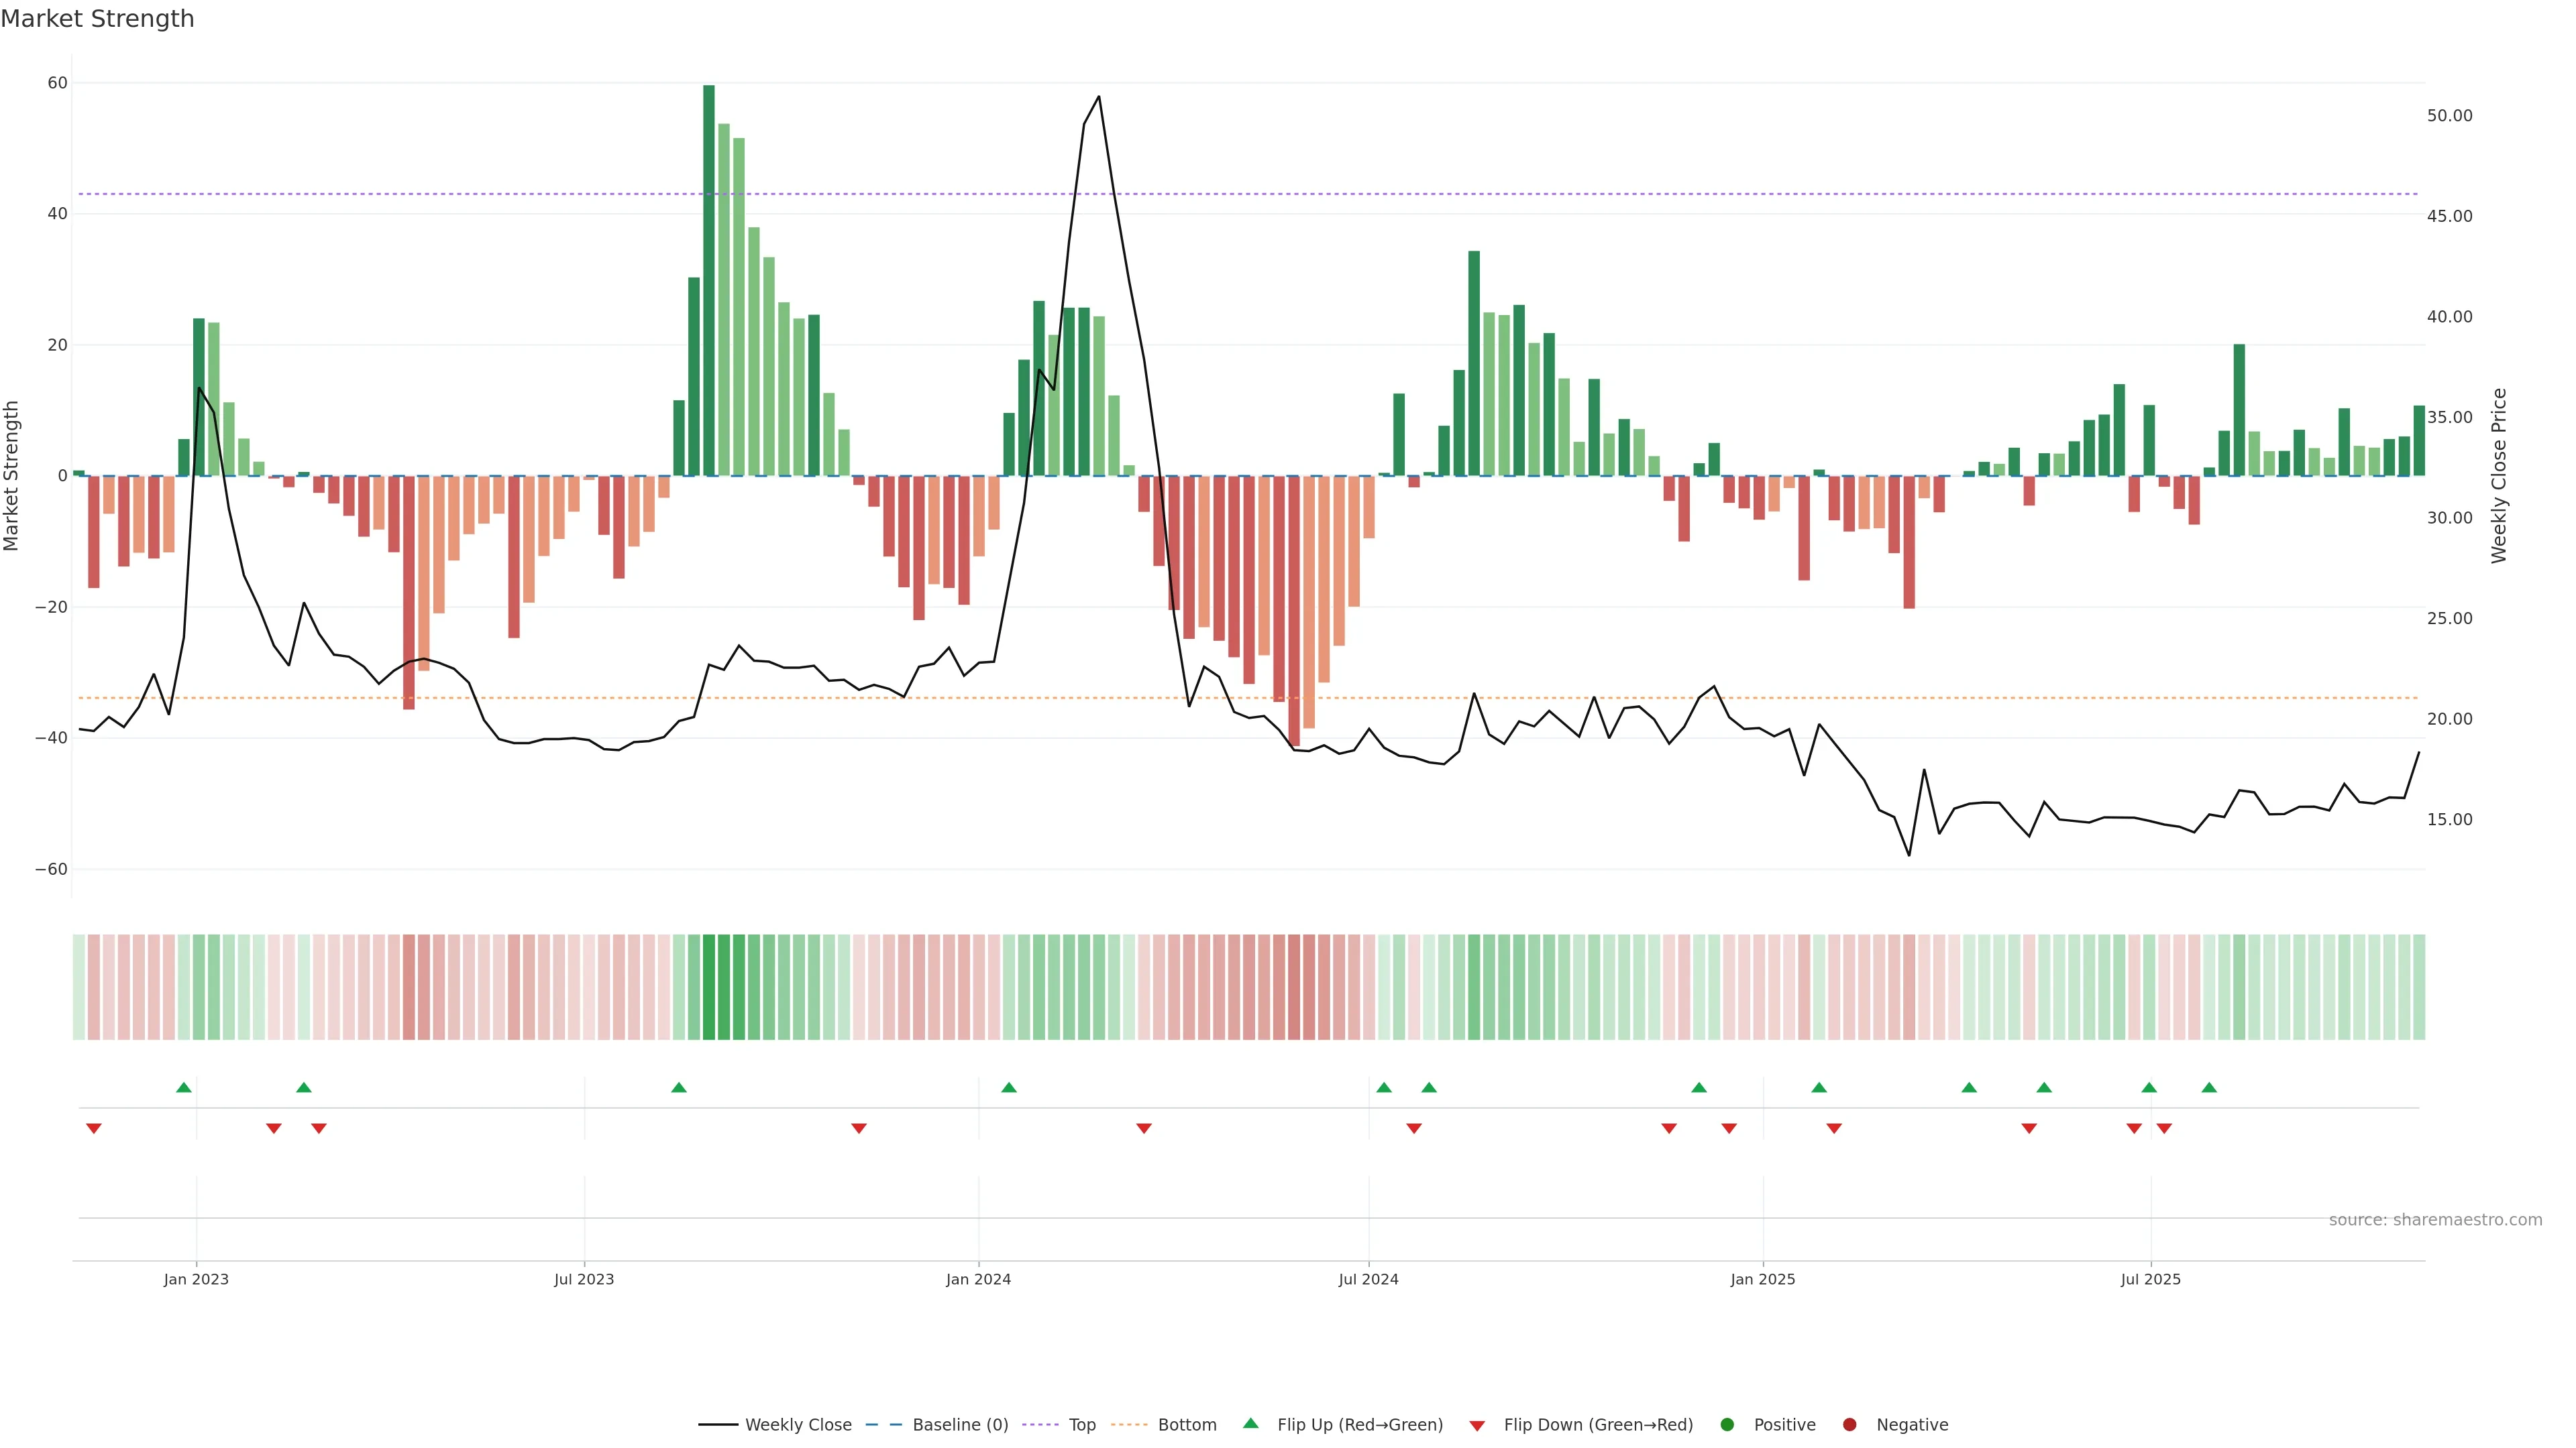2576x1448 pixels.
Task: Click the darkest green heatmap strip cell
Action: (708, 986)
